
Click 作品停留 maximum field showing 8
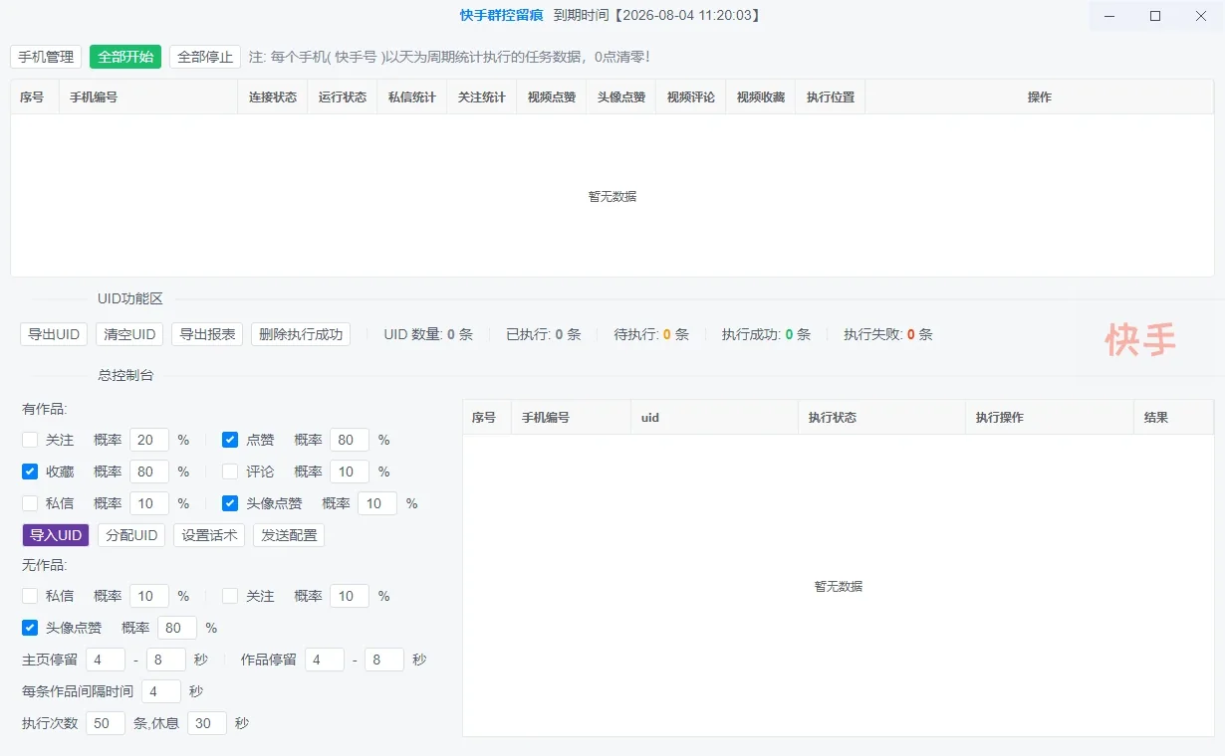pos(384,660)
